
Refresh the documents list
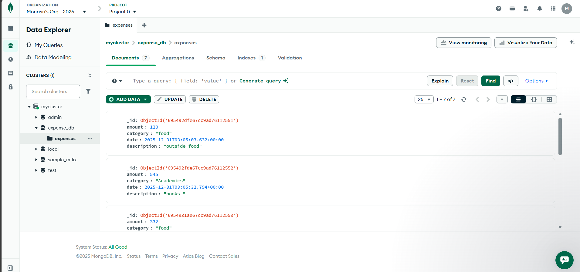tap(464, 99)
